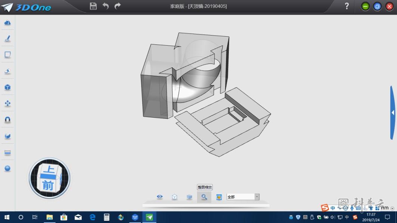The image size is (397, 223).
Task: Click the 上 face on the view cube
Action: 49,169
